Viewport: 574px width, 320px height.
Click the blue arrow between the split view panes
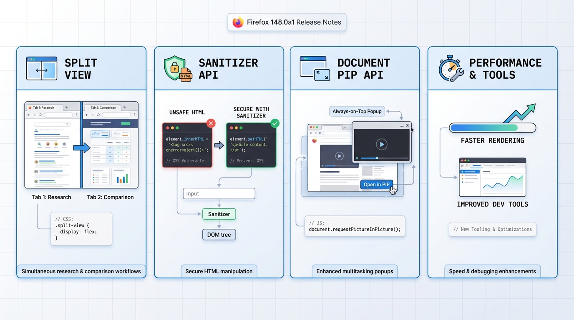point(82,147)
